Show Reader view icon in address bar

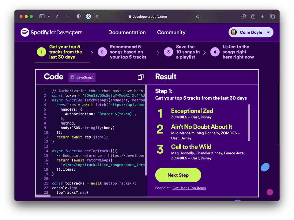(98, 17)
